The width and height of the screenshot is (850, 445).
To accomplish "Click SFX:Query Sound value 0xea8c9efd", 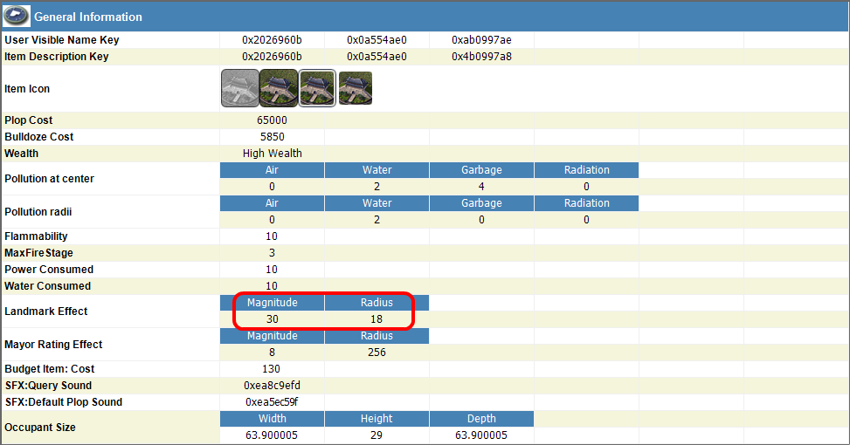I will (273, 386).
